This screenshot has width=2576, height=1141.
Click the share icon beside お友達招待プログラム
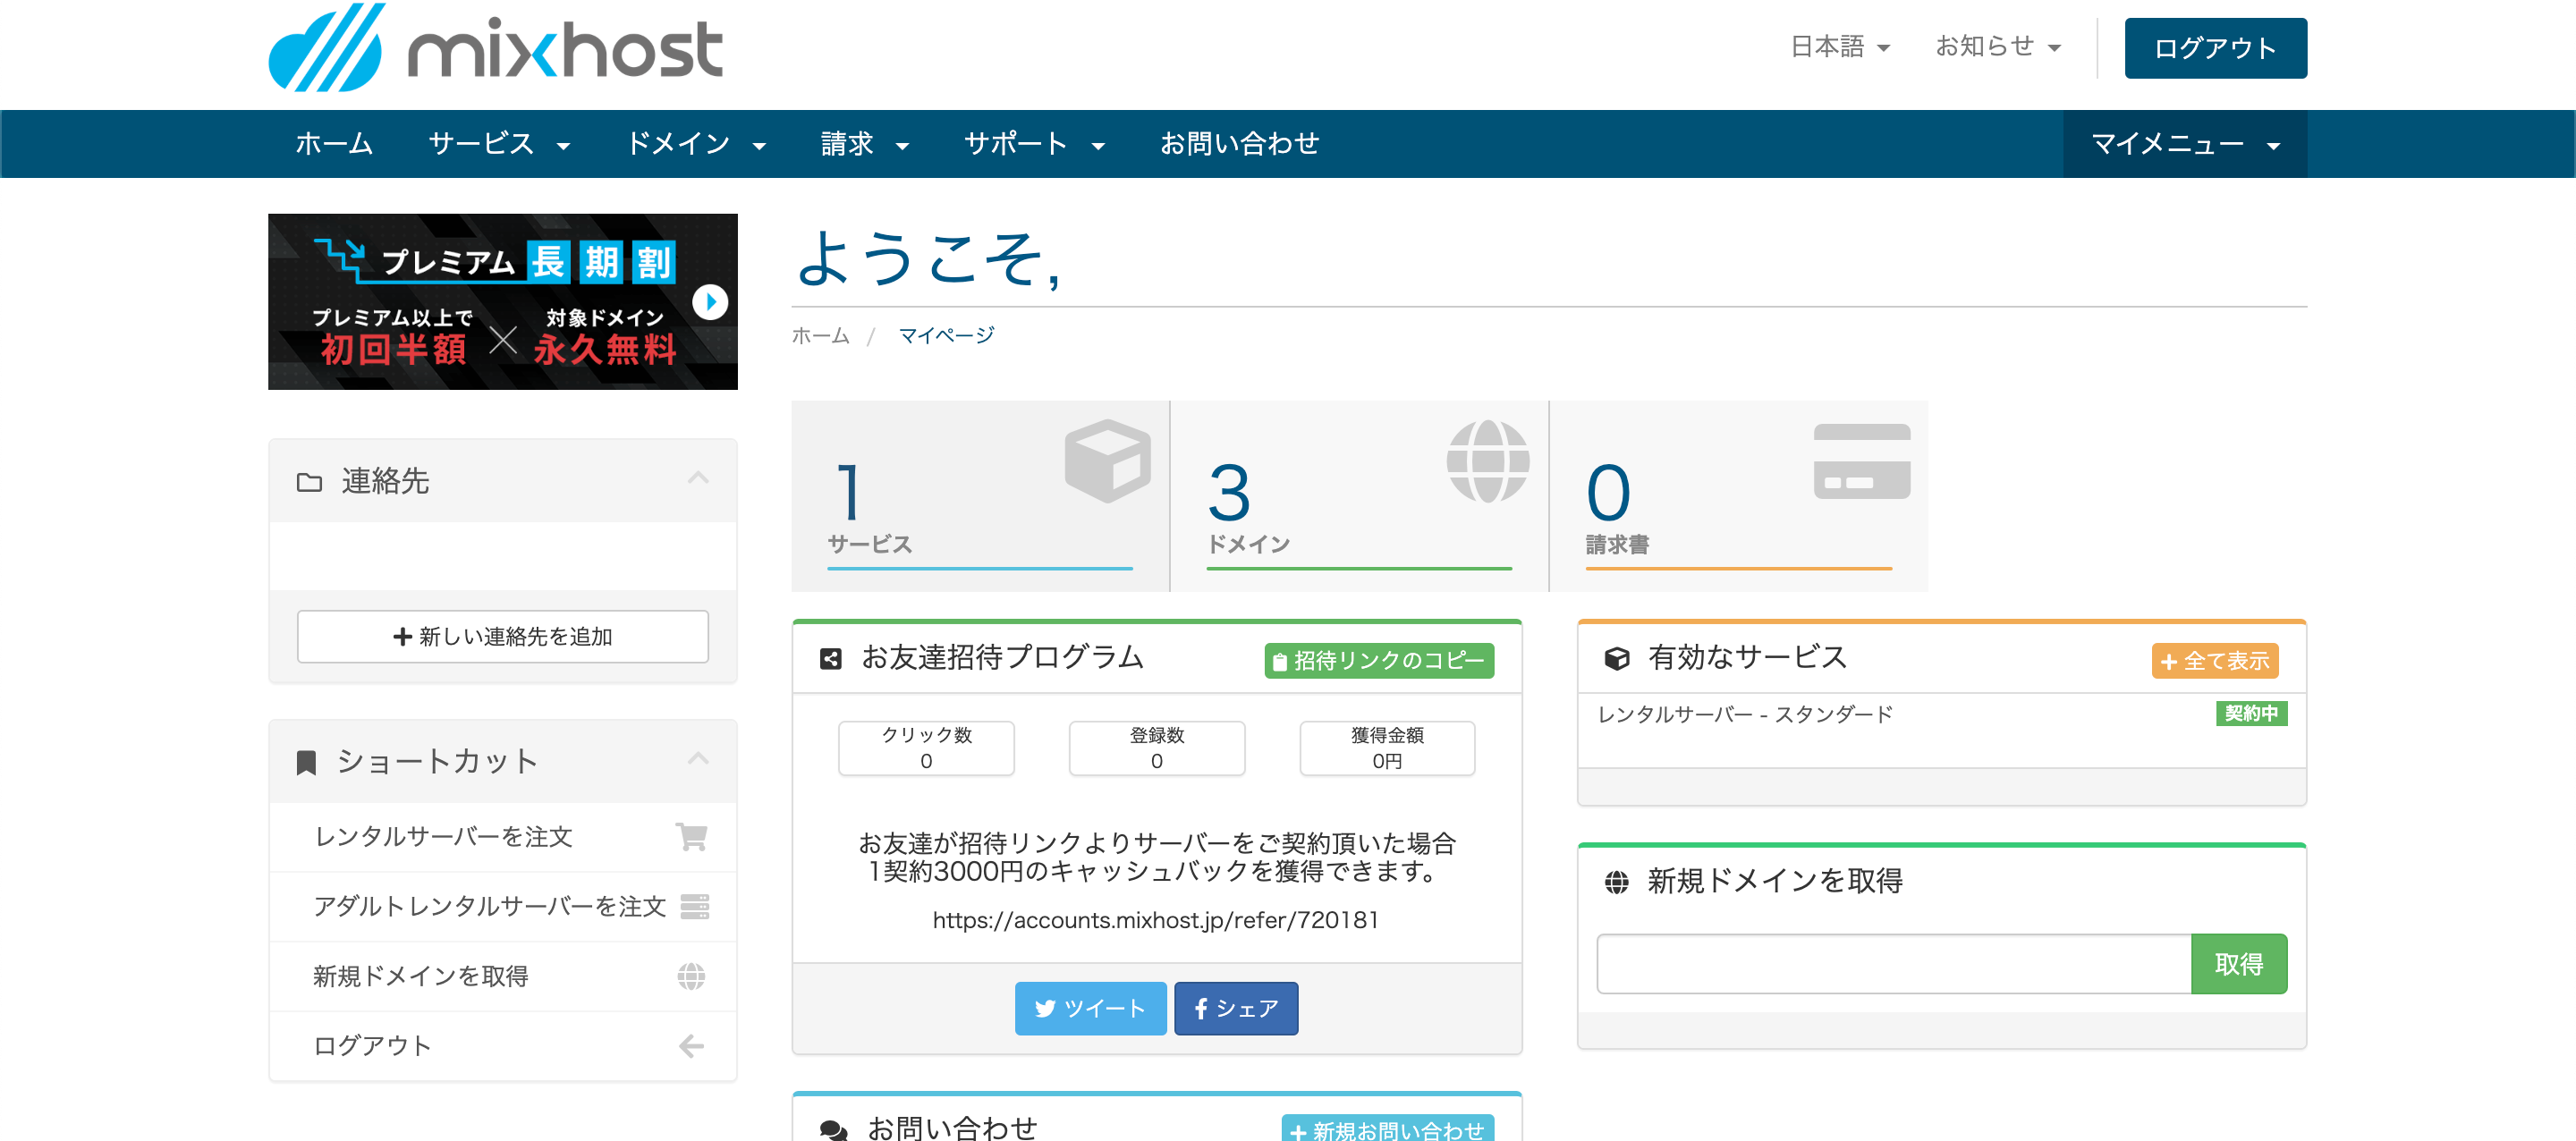pos(830,658)
